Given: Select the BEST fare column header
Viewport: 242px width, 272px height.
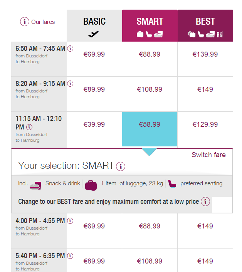Looking at the screenshot, I should [x=205, y=26].
